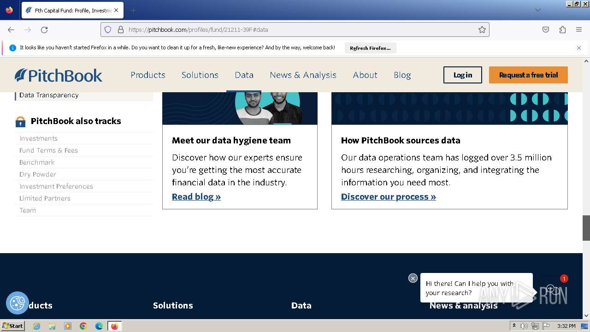Open the Products menu
The image size is (590, 332).
coord(148,75)
